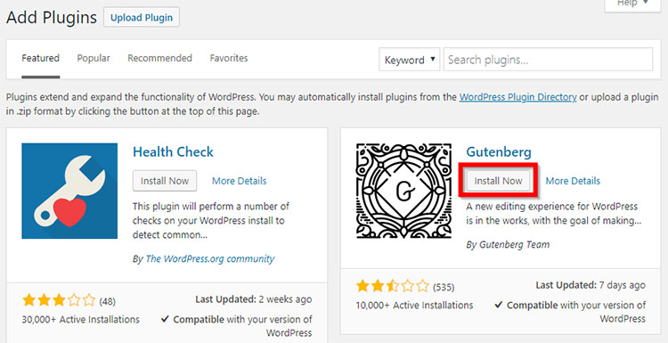Focus the Search plugins input field
Image resolution: width=668 pixels, height=343 pixels.
(548, 60)
